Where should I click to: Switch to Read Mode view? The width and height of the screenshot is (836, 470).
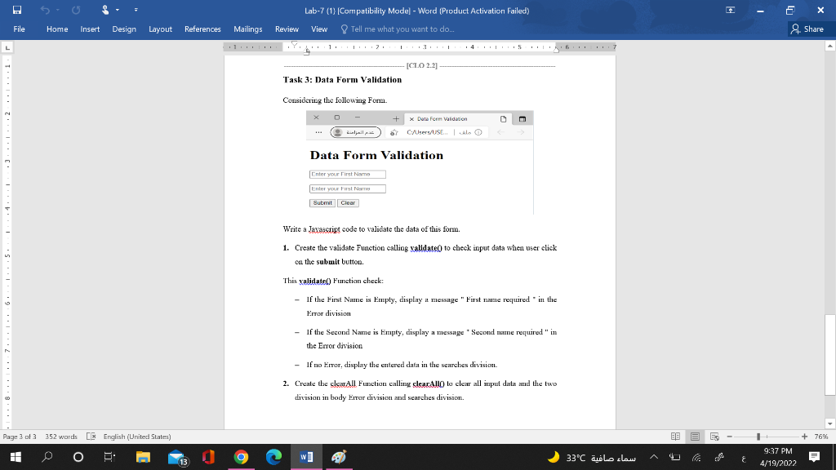pos(675,437)
